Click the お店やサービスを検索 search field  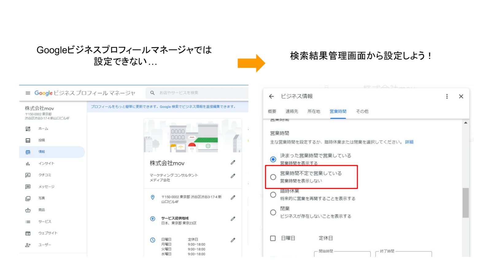197,93
